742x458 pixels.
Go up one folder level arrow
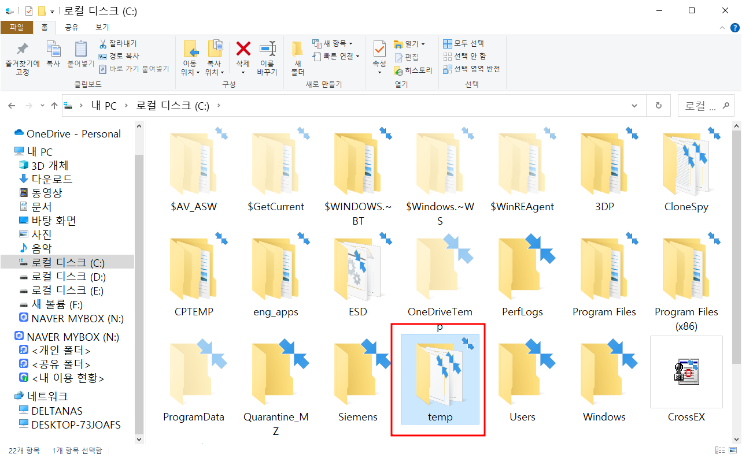click(x=54, y=106)
